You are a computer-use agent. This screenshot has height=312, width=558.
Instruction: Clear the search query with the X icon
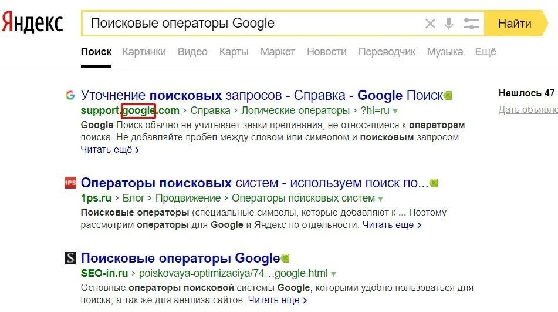[x=430, y=24]
